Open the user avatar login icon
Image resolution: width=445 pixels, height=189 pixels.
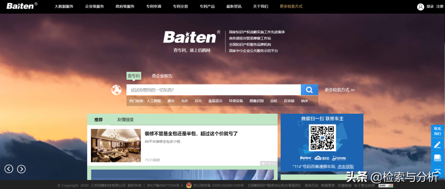coord(421,7)
